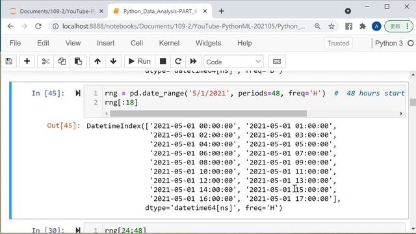
Task: Click the '2021-05-01 00:00:00' output value
Action: (193, 125)
